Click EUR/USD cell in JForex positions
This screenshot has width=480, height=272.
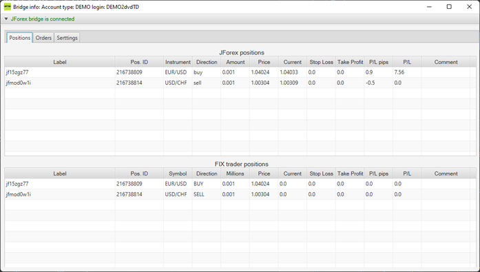[176, 72]
